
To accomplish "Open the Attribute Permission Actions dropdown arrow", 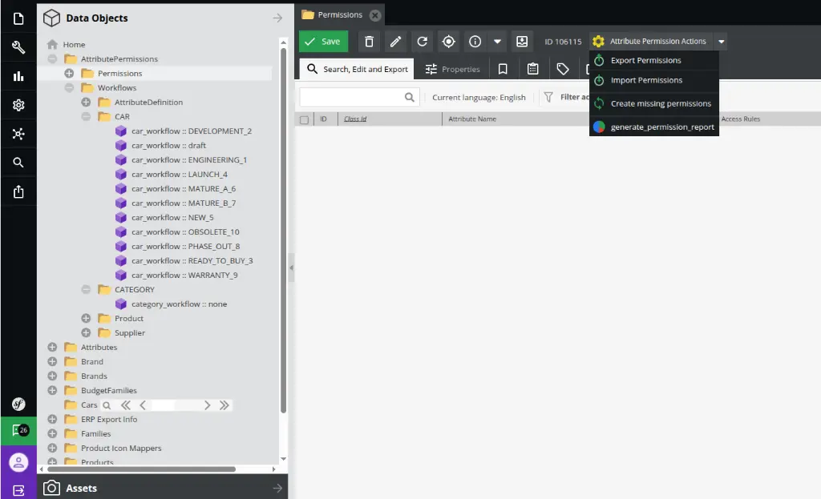I will (721, 42).
